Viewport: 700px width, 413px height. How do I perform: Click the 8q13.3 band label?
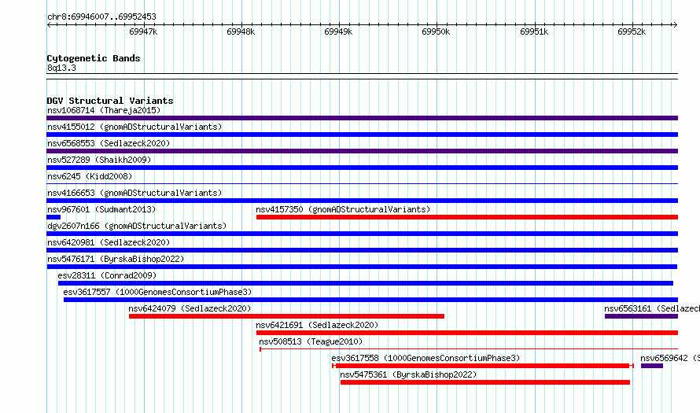click(61, 68)
